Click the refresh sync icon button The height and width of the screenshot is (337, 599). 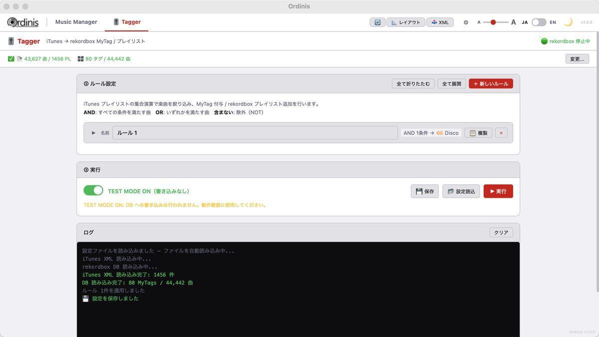[377, 22]
